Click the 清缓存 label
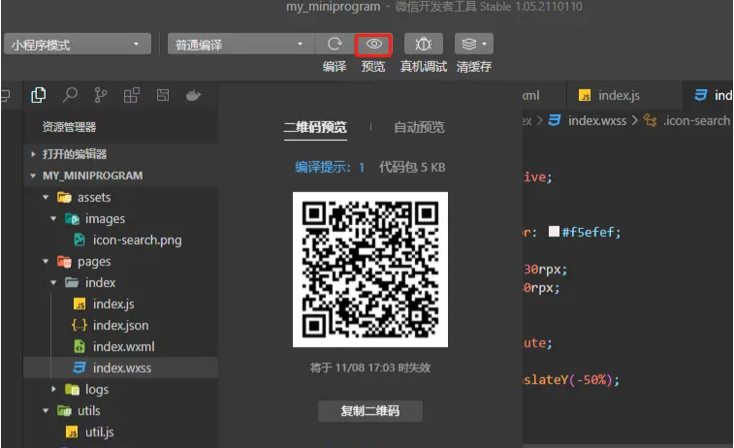734x448 pixels. 474,67
